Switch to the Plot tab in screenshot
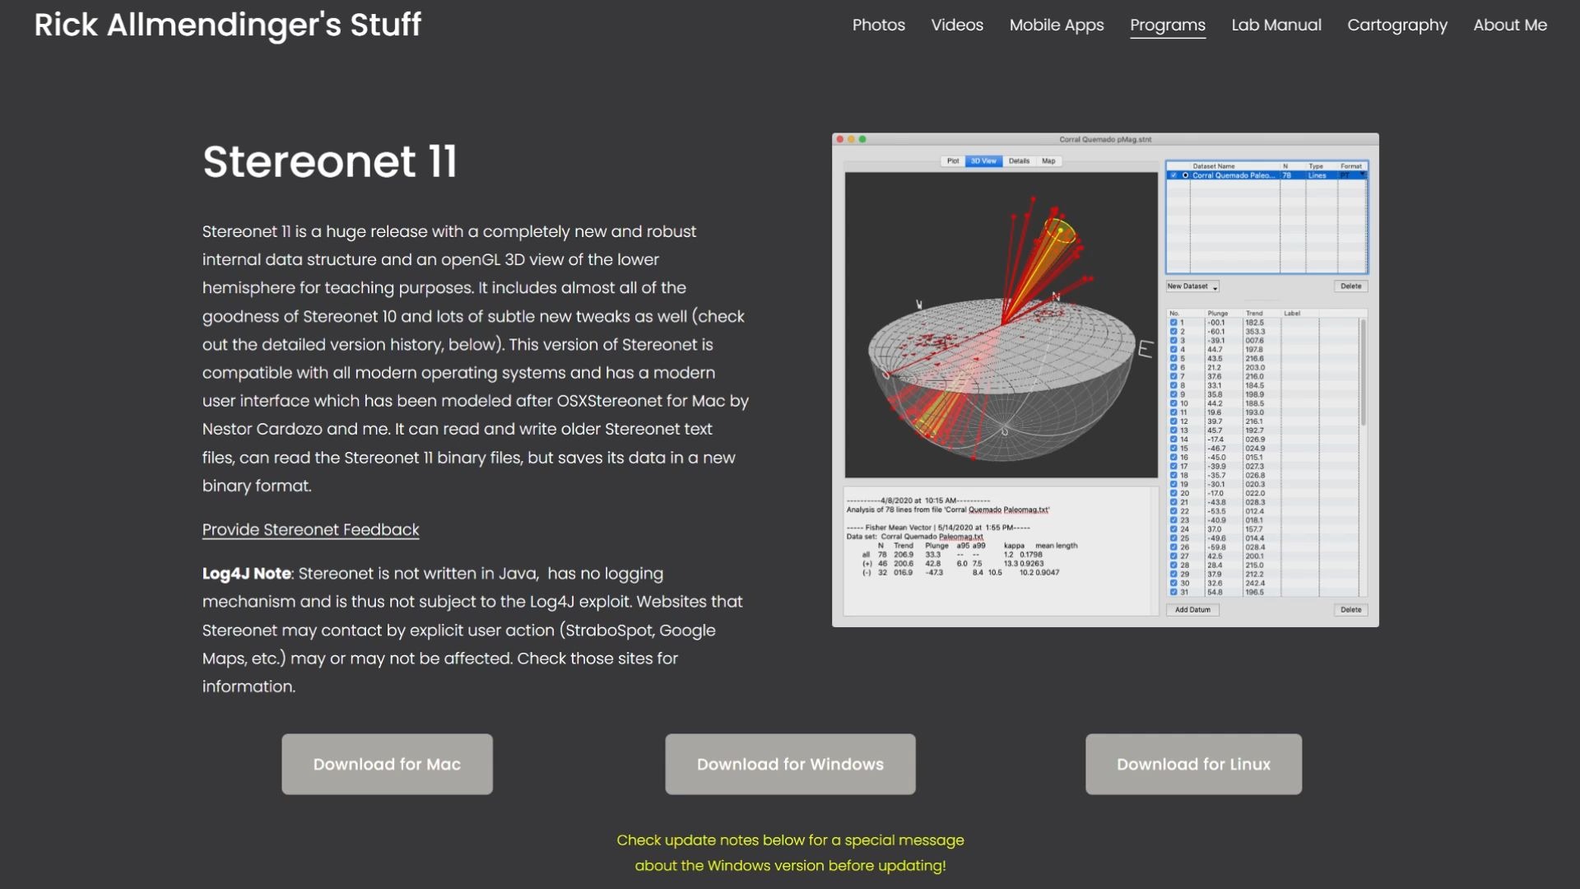The width and height of the screenshot is (1580, 889). tap(952, 161)
